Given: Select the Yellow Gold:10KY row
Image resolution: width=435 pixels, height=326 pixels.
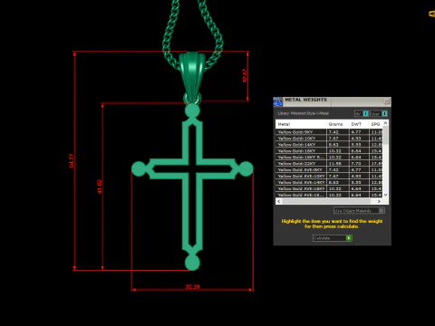Looking at the screenshot, I should 329,139.
